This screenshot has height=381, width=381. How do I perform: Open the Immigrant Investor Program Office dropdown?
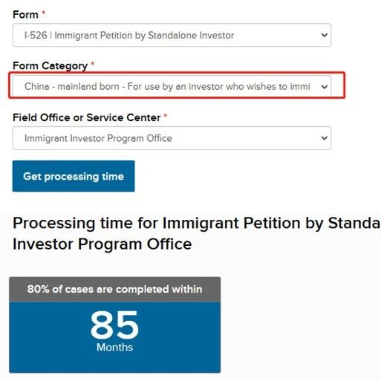172,138
